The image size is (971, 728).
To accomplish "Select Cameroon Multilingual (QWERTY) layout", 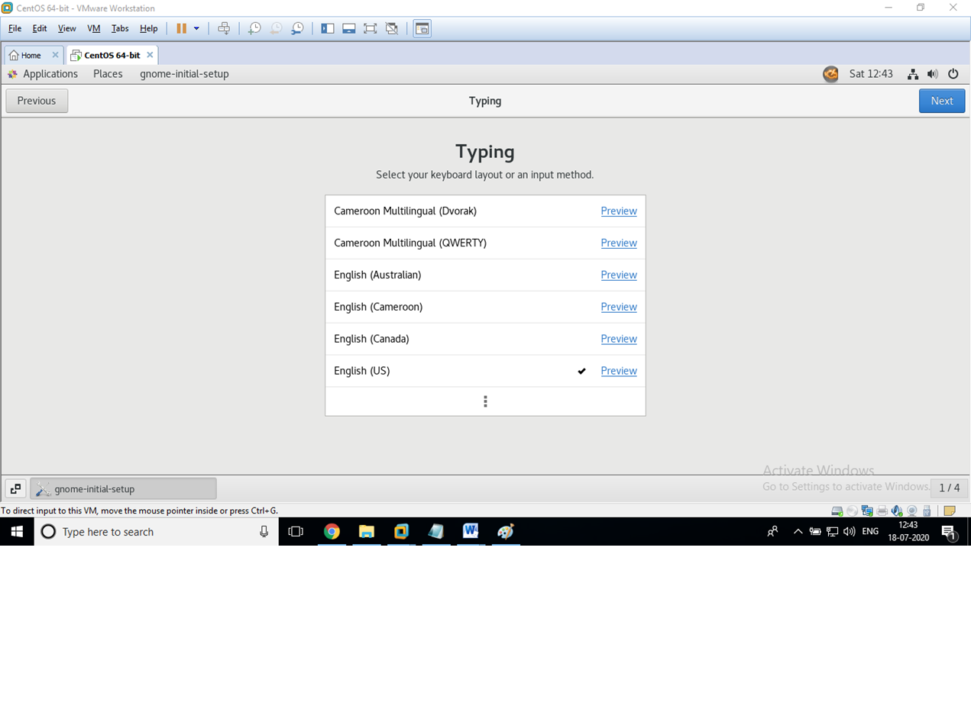I will coord(485,243).
